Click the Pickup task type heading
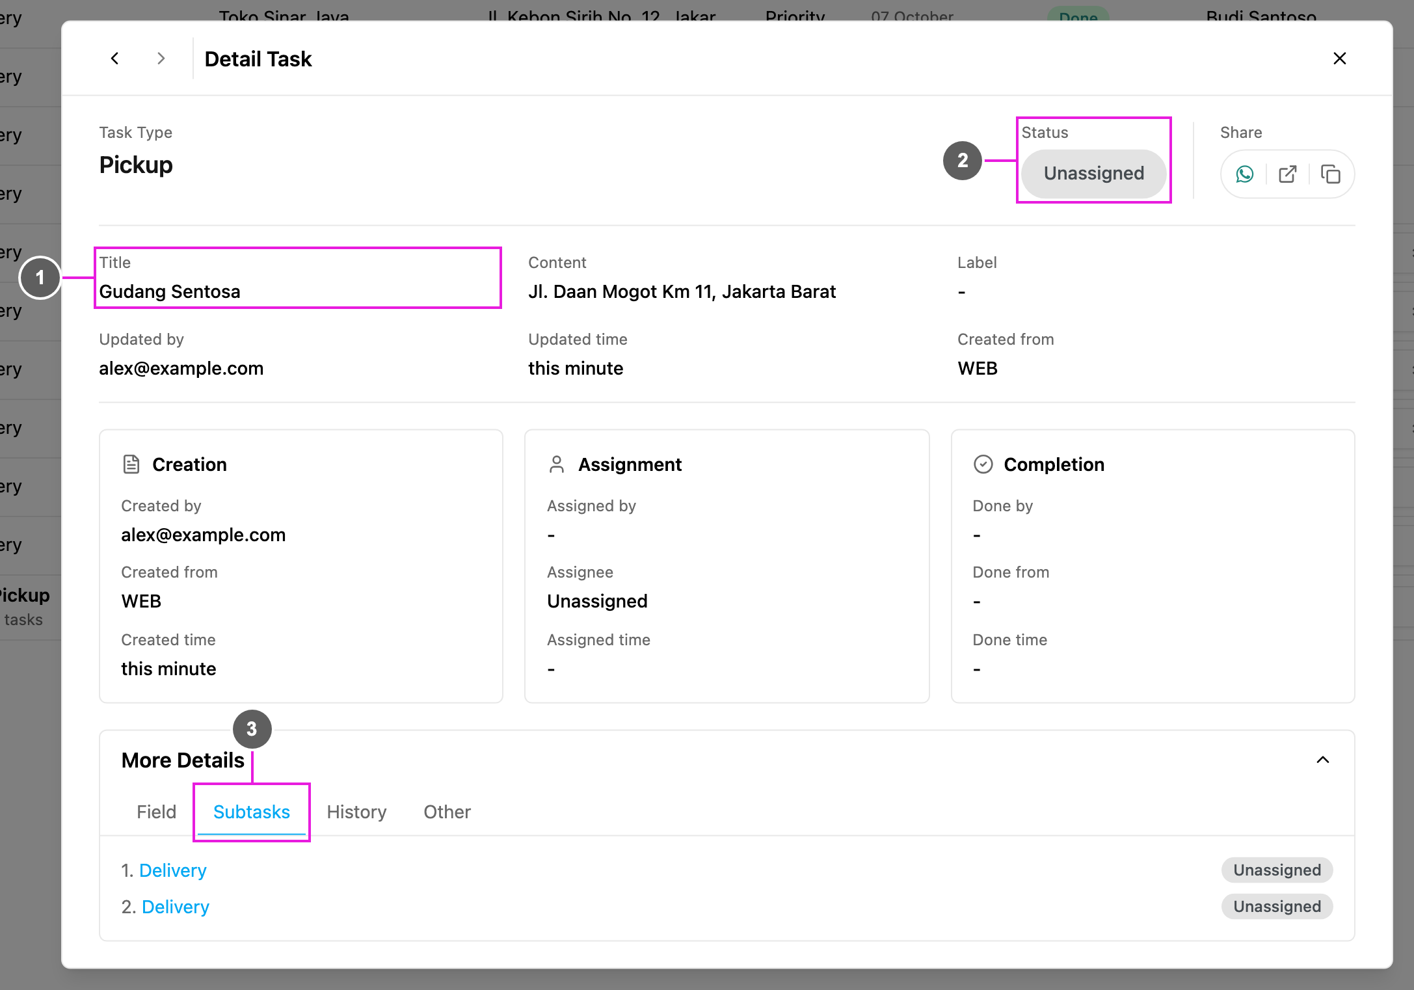Image resolution: width=1414 pixels, height=990 pixels. click(x=136, y=165)
